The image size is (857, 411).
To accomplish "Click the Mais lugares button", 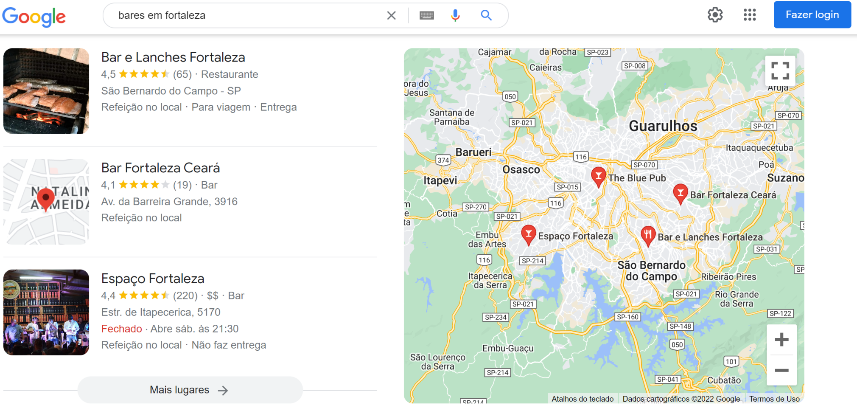I will (190, 390).
